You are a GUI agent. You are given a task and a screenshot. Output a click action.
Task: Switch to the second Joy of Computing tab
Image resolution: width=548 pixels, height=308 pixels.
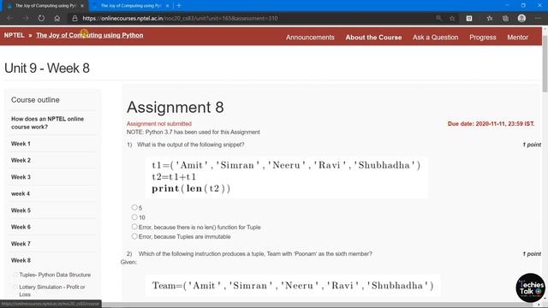coord(131,6)
